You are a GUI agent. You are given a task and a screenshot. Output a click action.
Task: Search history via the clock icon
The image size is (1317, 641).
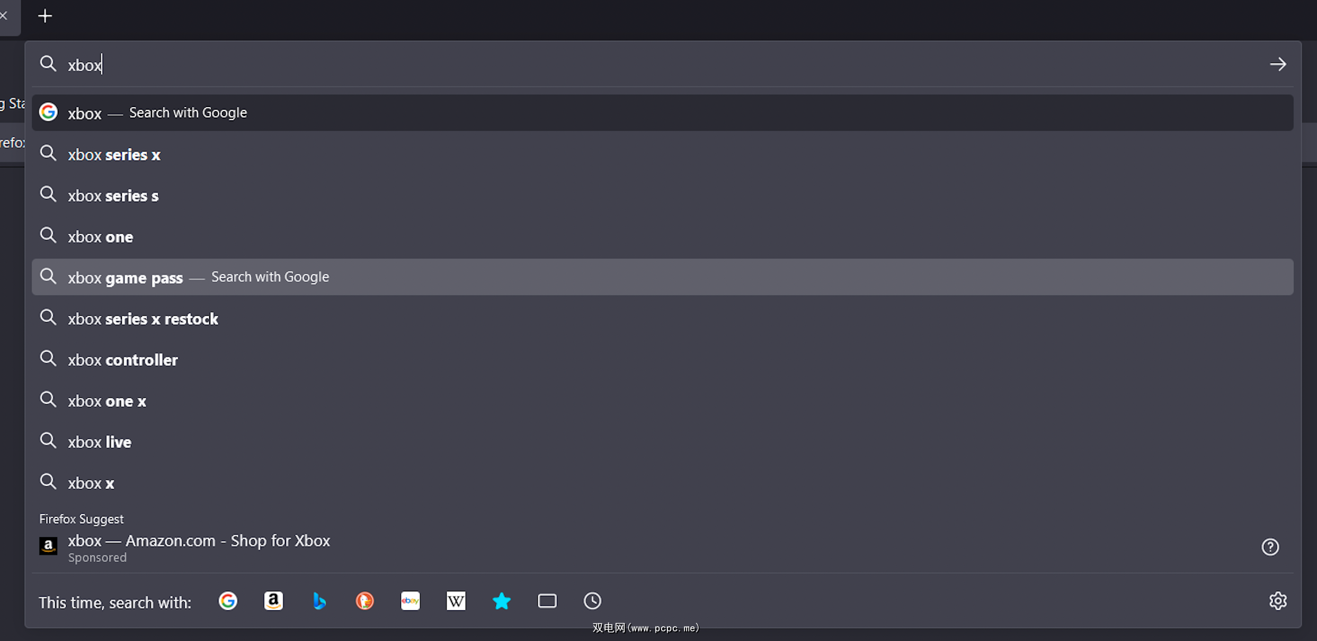592,601
